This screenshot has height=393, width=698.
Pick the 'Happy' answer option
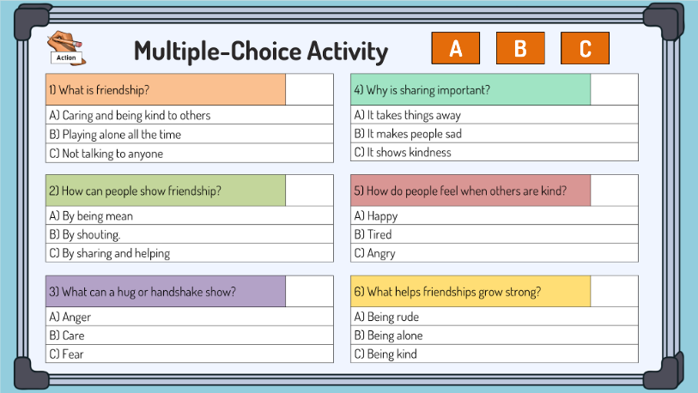pos(495,216)
